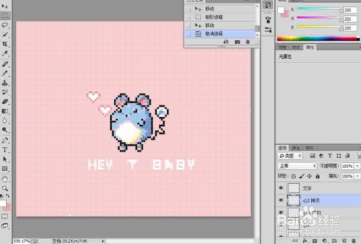Filter layers by shape layers
This screenshot has width=361, height=244.
click(x=339, y=156)
